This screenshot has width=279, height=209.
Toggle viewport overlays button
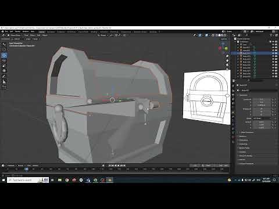tap(207, 35)
